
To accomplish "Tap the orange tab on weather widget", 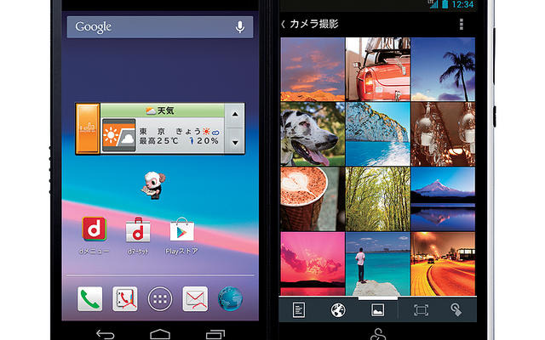I will point(88,128).
